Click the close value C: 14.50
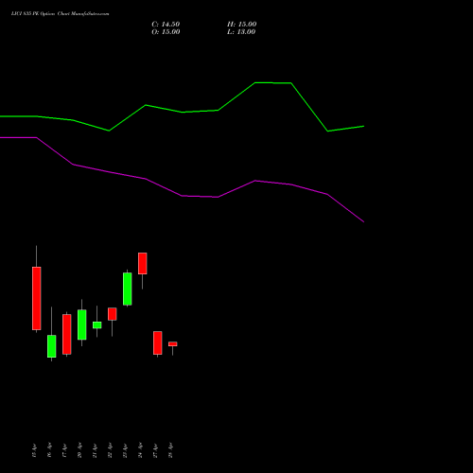 point(166,25)
